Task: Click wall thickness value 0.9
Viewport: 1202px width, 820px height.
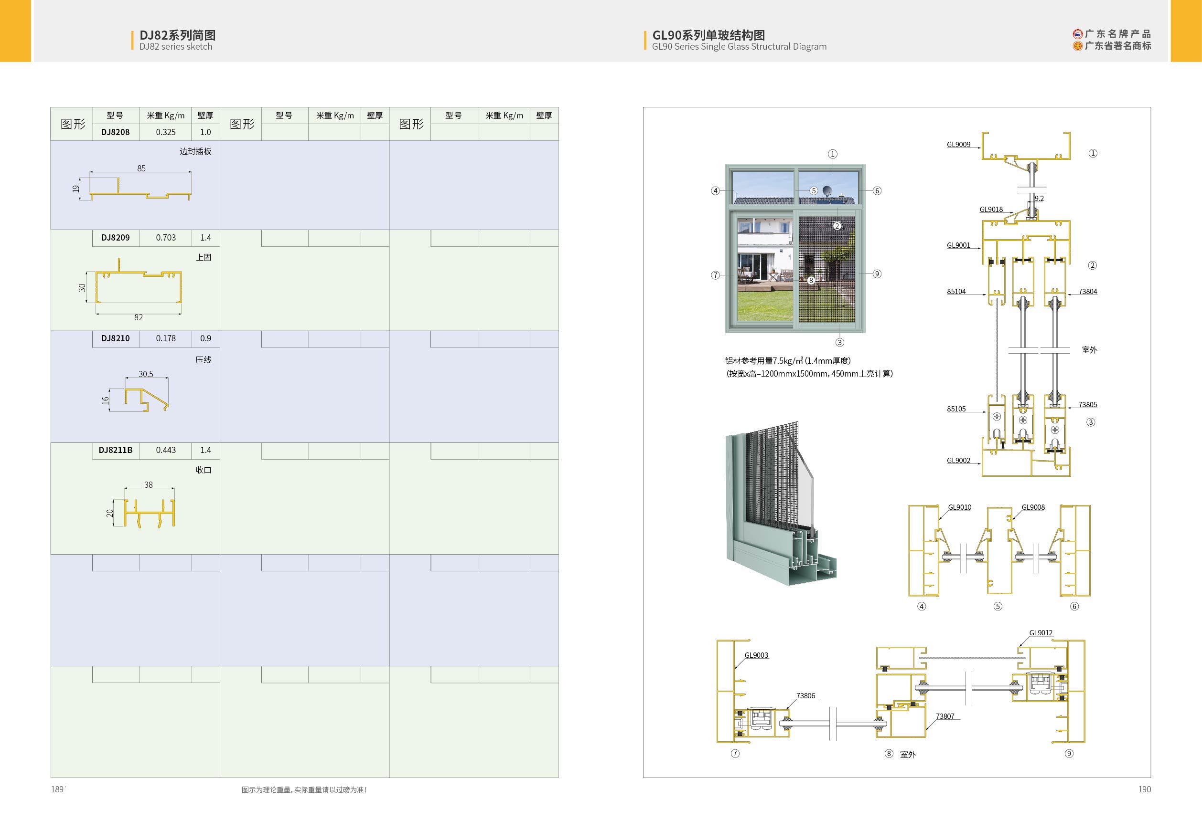Action: [x=205, y=338]
